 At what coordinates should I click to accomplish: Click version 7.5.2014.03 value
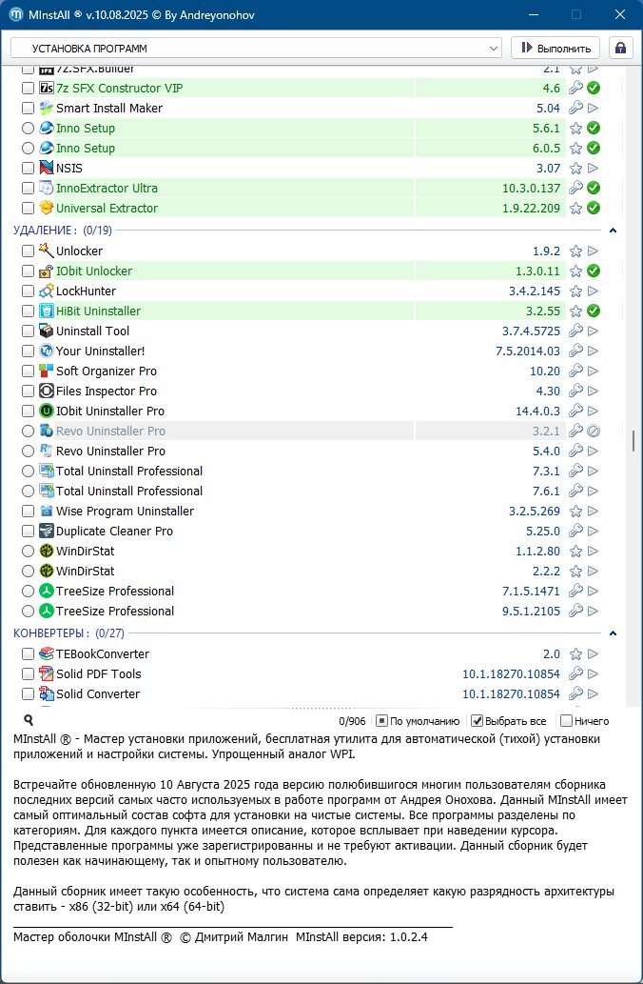(x=528, y=351)
